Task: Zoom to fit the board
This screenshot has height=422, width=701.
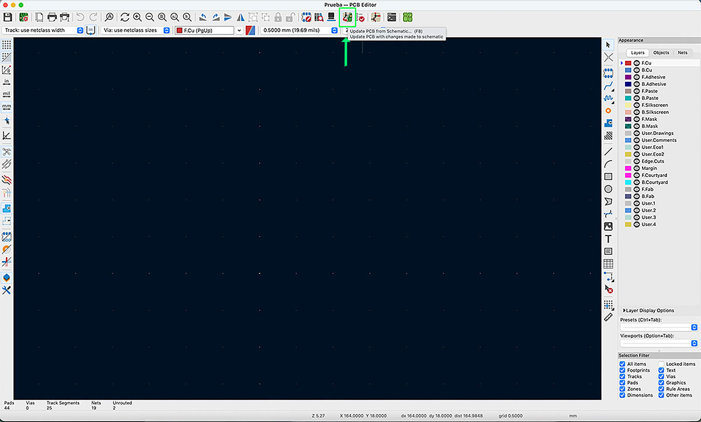Action: (x=162, y=17)
